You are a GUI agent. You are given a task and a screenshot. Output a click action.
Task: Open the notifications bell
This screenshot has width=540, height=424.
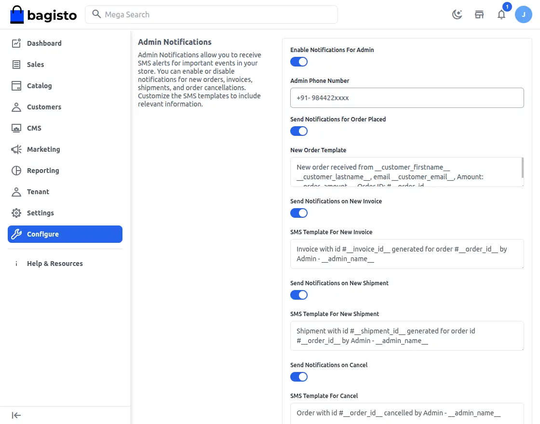pyautogui.click(x=501, y=14)
